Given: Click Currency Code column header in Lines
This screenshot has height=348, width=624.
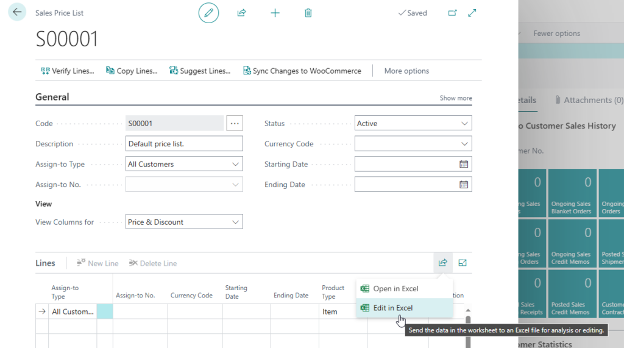Looking at the screenshot, I should point(191,296).
